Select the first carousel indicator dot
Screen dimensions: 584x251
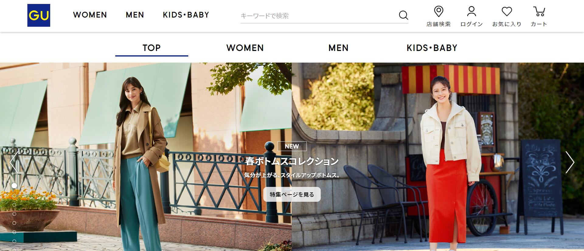(14, 186)
